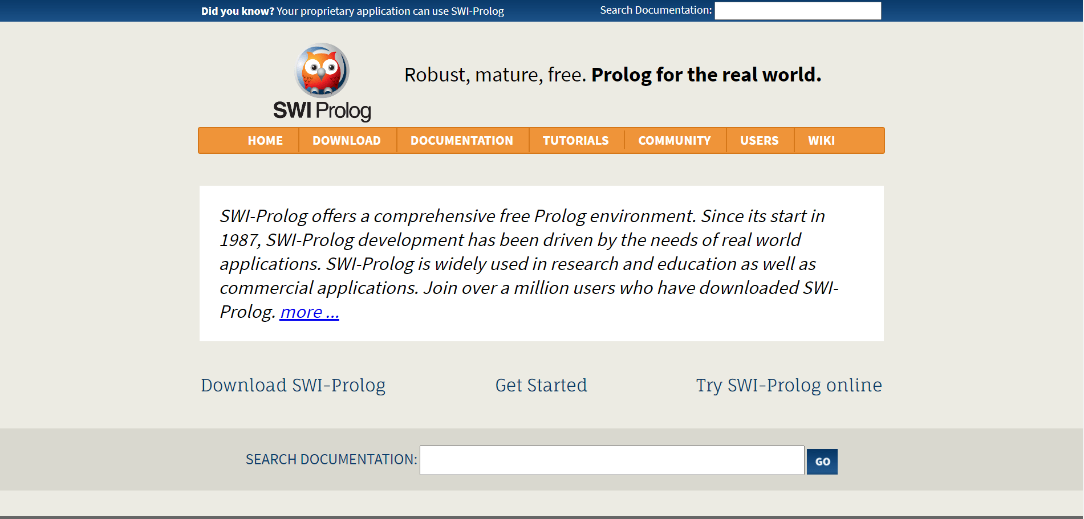Open the DOWNLOAD menu
Image resolution: width=1084 pixels, height=519 pixels.
[347, 141]
